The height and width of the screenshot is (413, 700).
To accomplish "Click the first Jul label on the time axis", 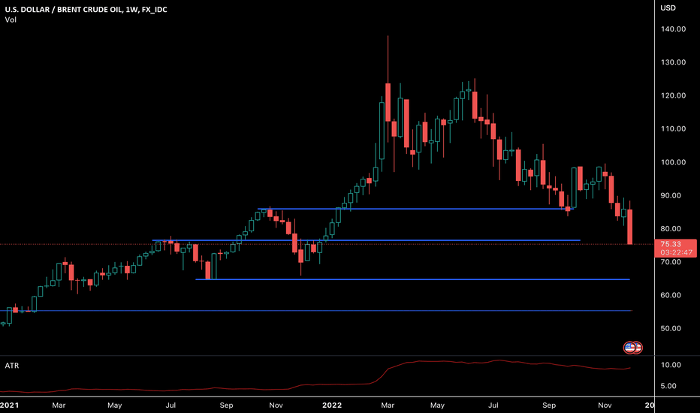I will coord(170,405).
